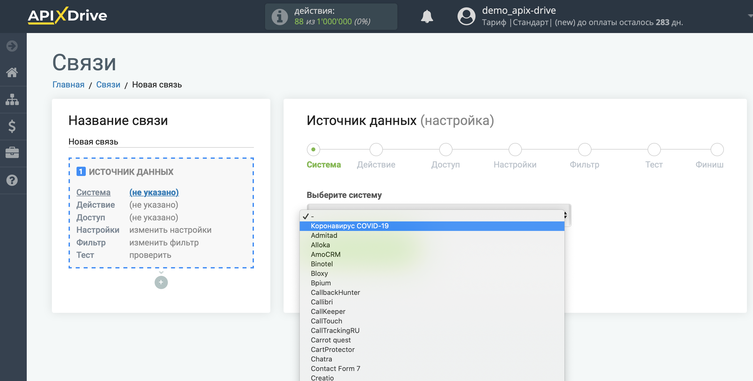Select the Фильтр step circle
The height and width of the screenshot is (381, 753).
[585, 149]
